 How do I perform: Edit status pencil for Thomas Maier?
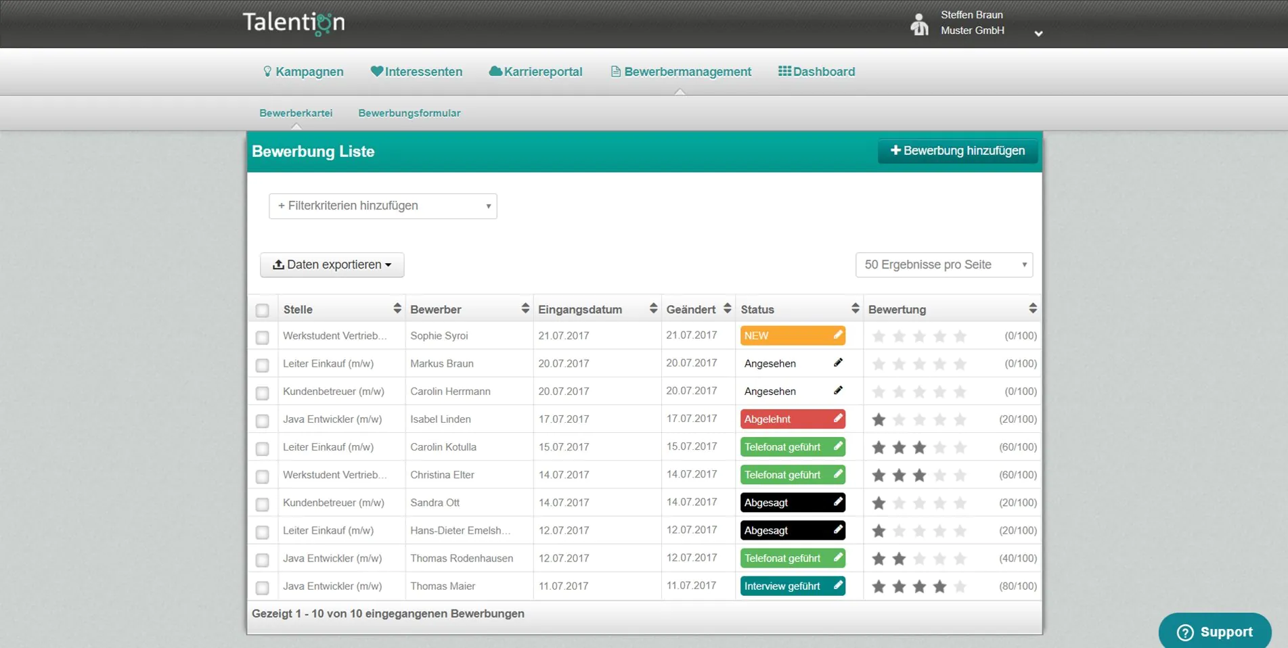tap(838, 585)
